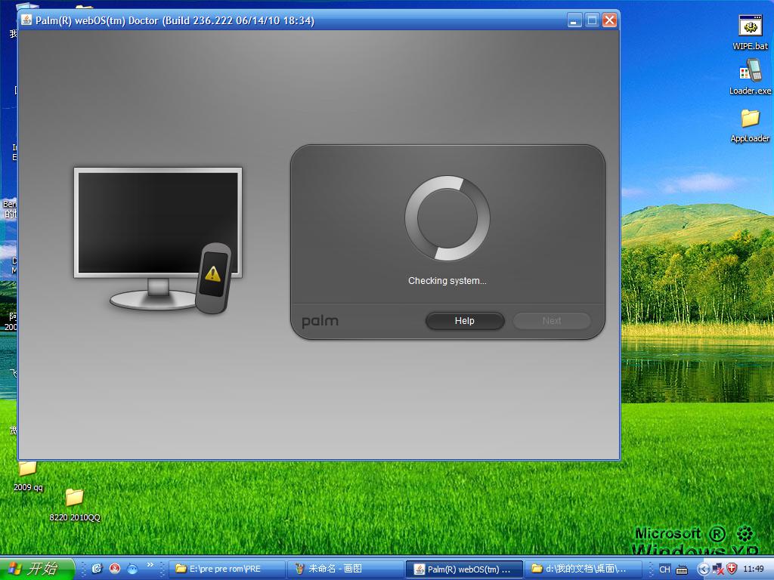Click the system clock
Viewport: 774px width, 580px height.
(x=753, y=569)
